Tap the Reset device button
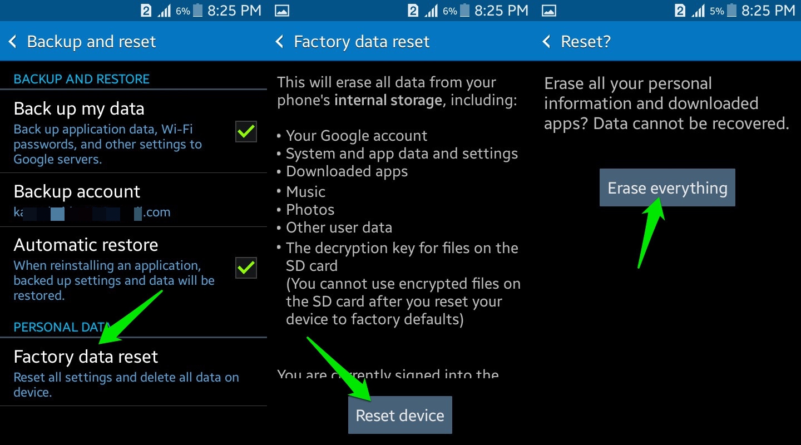The width and height of the screenshot is (801, 445). point(400,415)
